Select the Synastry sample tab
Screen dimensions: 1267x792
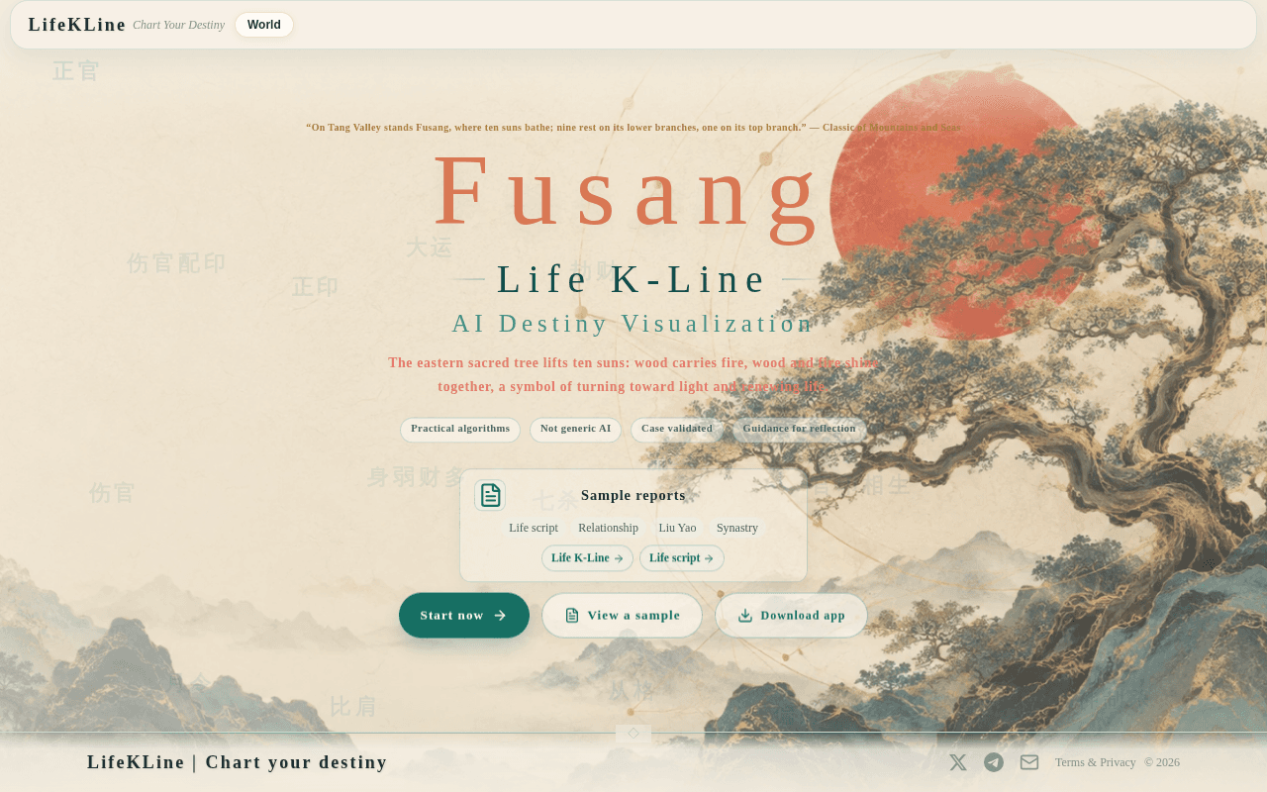click(737, 528)
